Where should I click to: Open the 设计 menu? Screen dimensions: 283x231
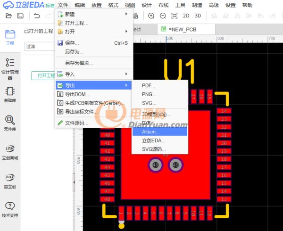point(147,5)
